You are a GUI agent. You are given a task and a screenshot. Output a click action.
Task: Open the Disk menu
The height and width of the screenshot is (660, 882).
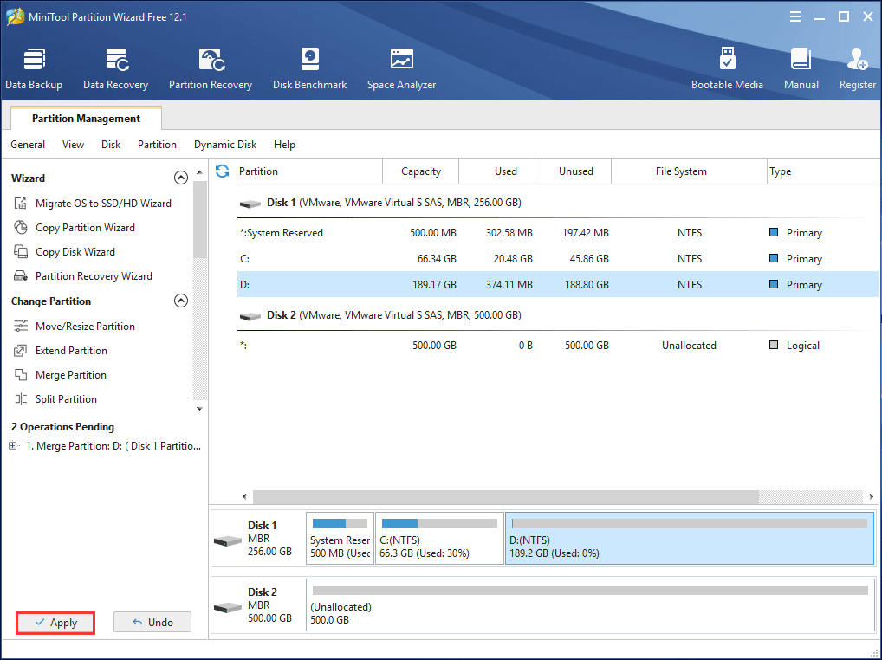(110, 145)
